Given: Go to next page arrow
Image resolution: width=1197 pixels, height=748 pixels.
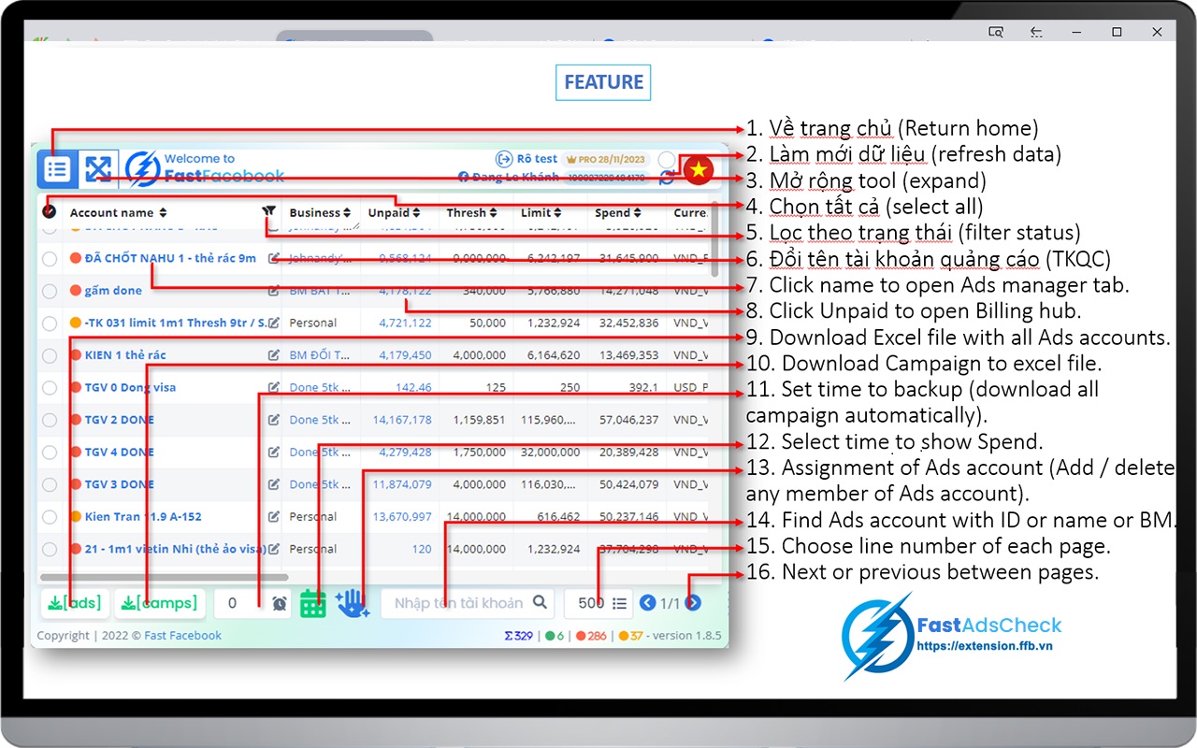Looking at the screenshot, I should (x=693, y=603).
